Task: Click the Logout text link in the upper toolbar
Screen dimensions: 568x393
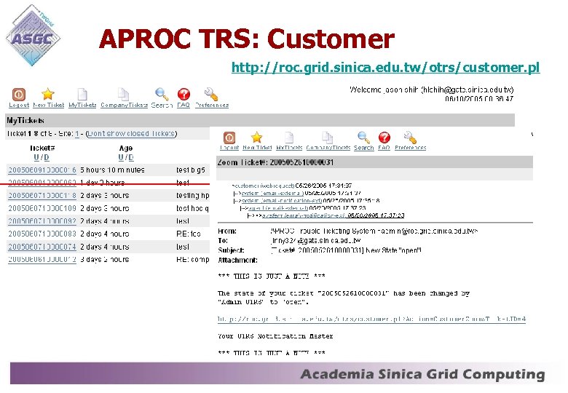Action: [x=19, y=105]
